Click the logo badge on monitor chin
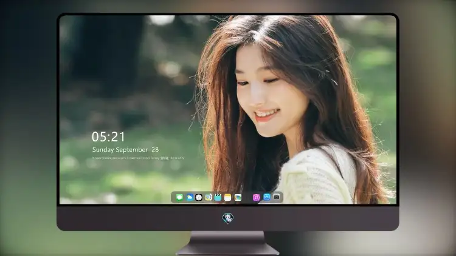 point(228,218)
